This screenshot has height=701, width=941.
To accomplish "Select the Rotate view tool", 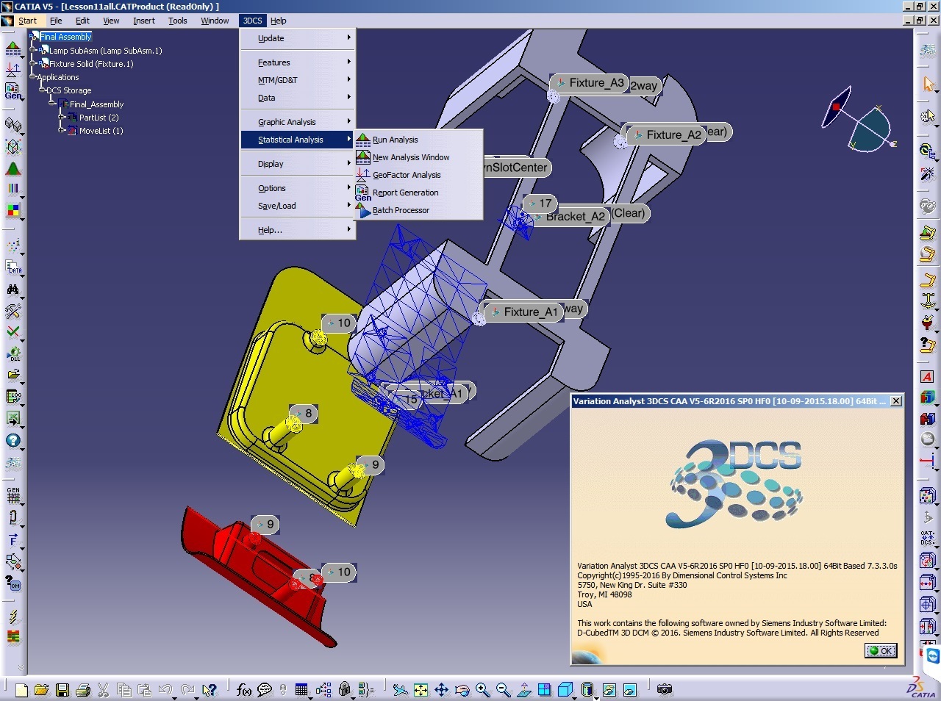I will pyautogui.click(x=462, y=689).
